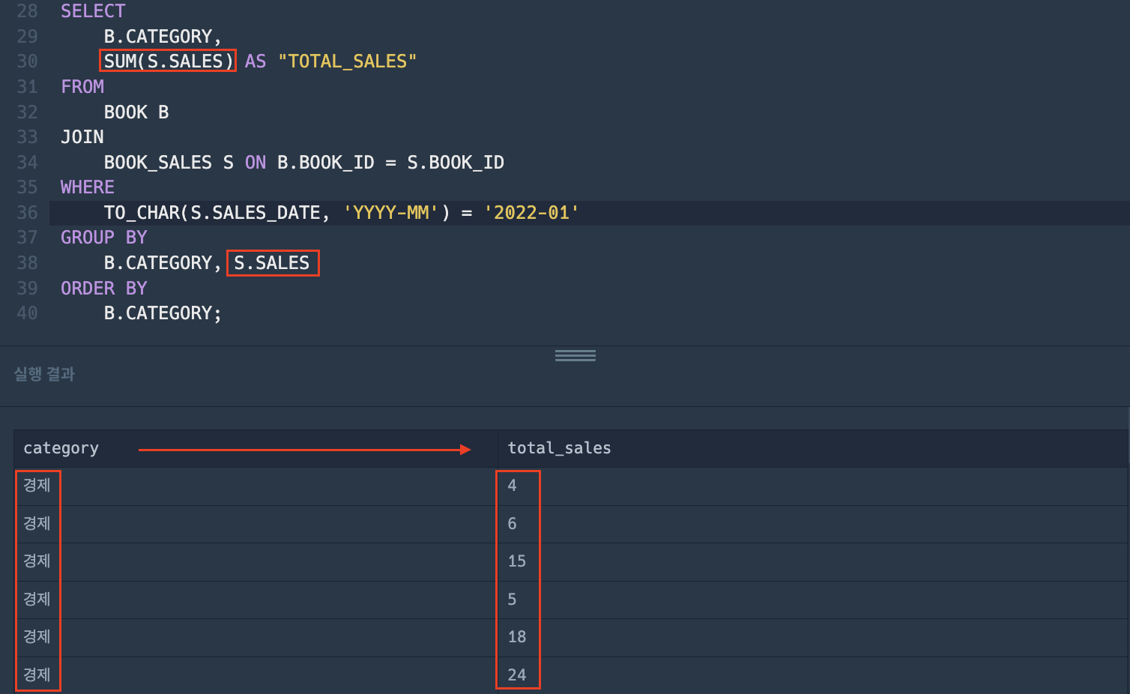Click line number 28 in the gutter
1130x694 pixels.
27,11
